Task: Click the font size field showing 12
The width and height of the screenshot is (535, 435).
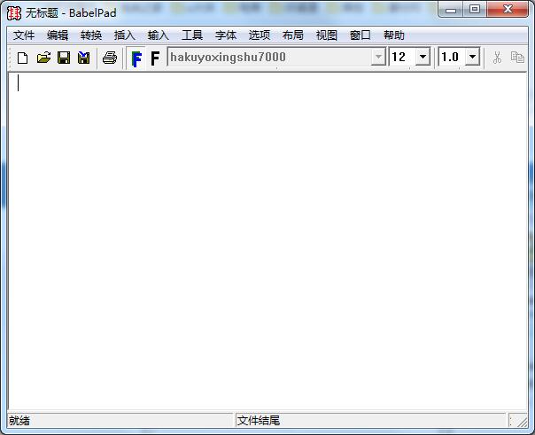Action: point(403,57)
